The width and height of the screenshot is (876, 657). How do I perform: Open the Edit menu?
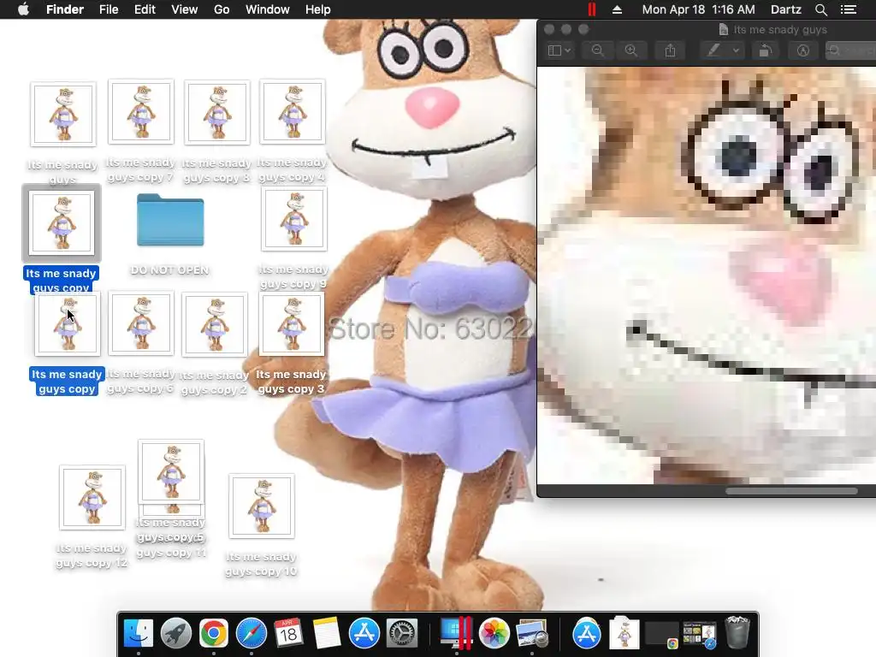[x=145, y=9]
